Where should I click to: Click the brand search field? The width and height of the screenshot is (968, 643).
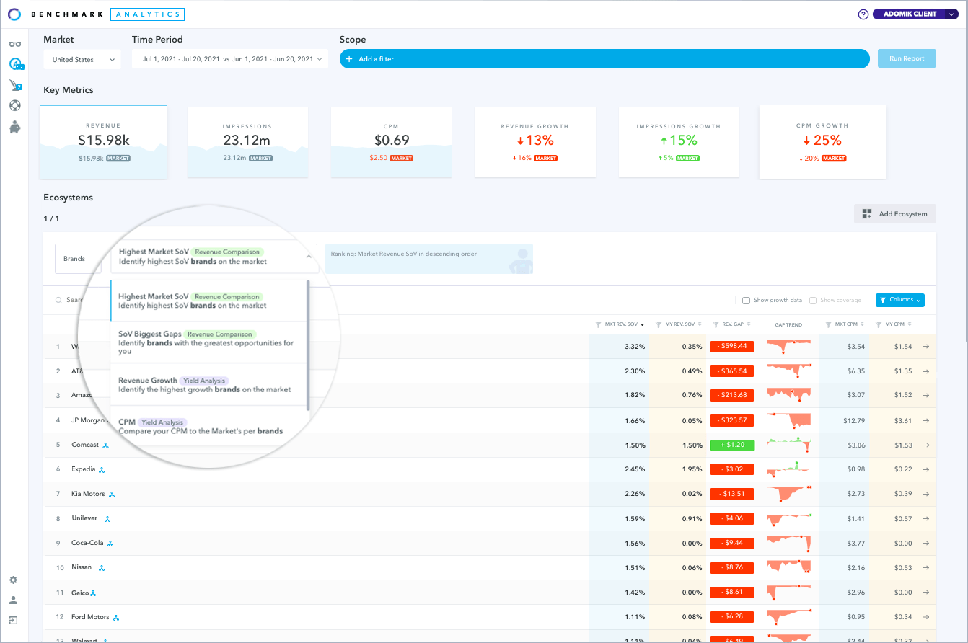coord(71,300)
